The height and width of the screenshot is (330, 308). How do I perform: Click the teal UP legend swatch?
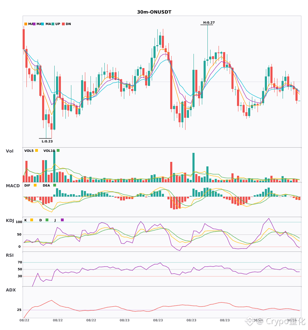click(53, 24)
